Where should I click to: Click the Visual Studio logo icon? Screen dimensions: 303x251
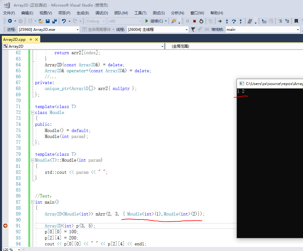[7, 5]
